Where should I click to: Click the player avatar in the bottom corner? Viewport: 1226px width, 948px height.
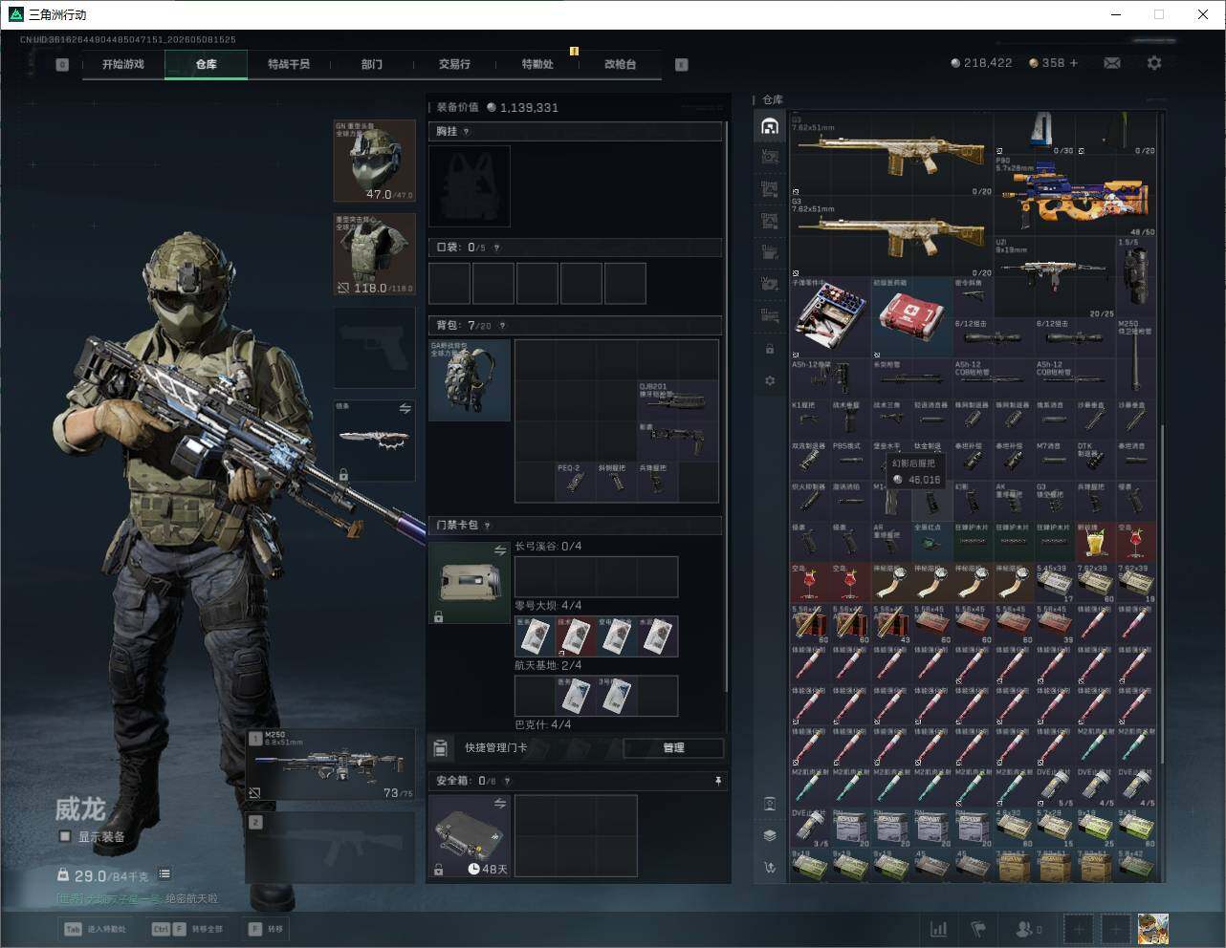[1152, 929]
